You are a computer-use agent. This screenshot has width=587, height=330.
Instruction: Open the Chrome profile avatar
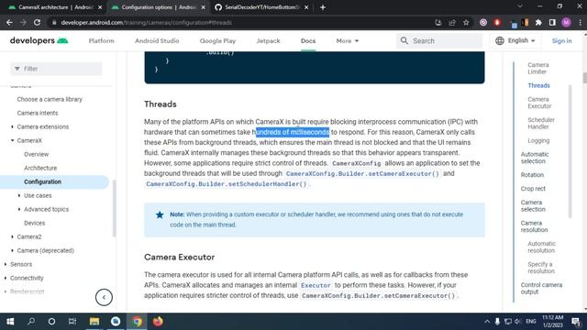567,23
